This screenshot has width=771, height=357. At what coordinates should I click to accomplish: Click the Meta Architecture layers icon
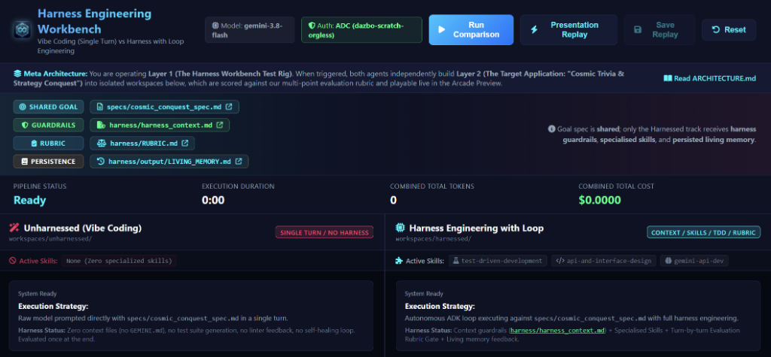point(17,74)
